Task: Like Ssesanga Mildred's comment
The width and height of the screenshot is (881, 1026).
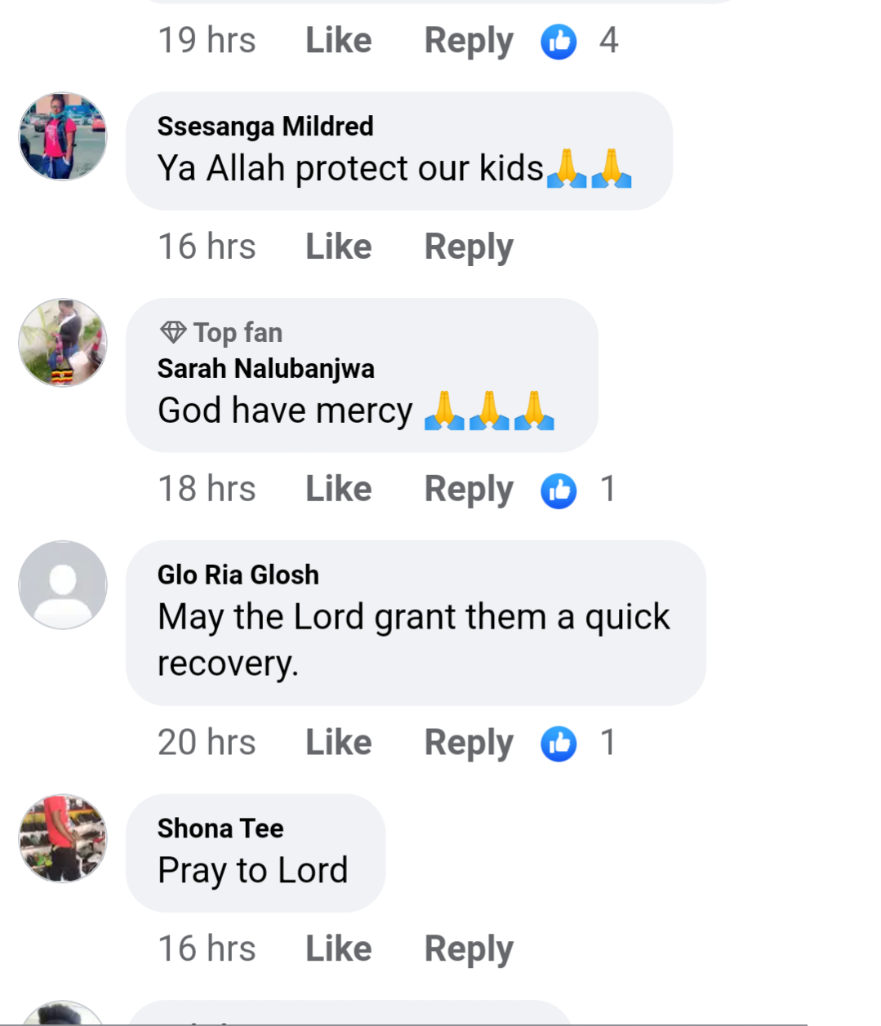Action: coord(338,247)
